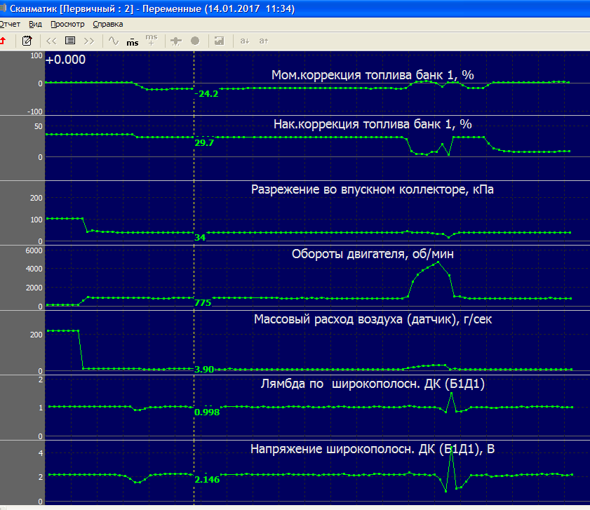Click the sort ascending a↑ icon
590x510 pixels.
pos(264,41)
